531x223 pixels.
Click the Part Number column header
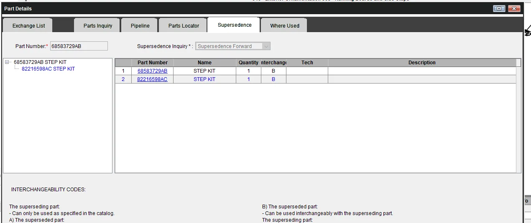click(x=153, y=63)
